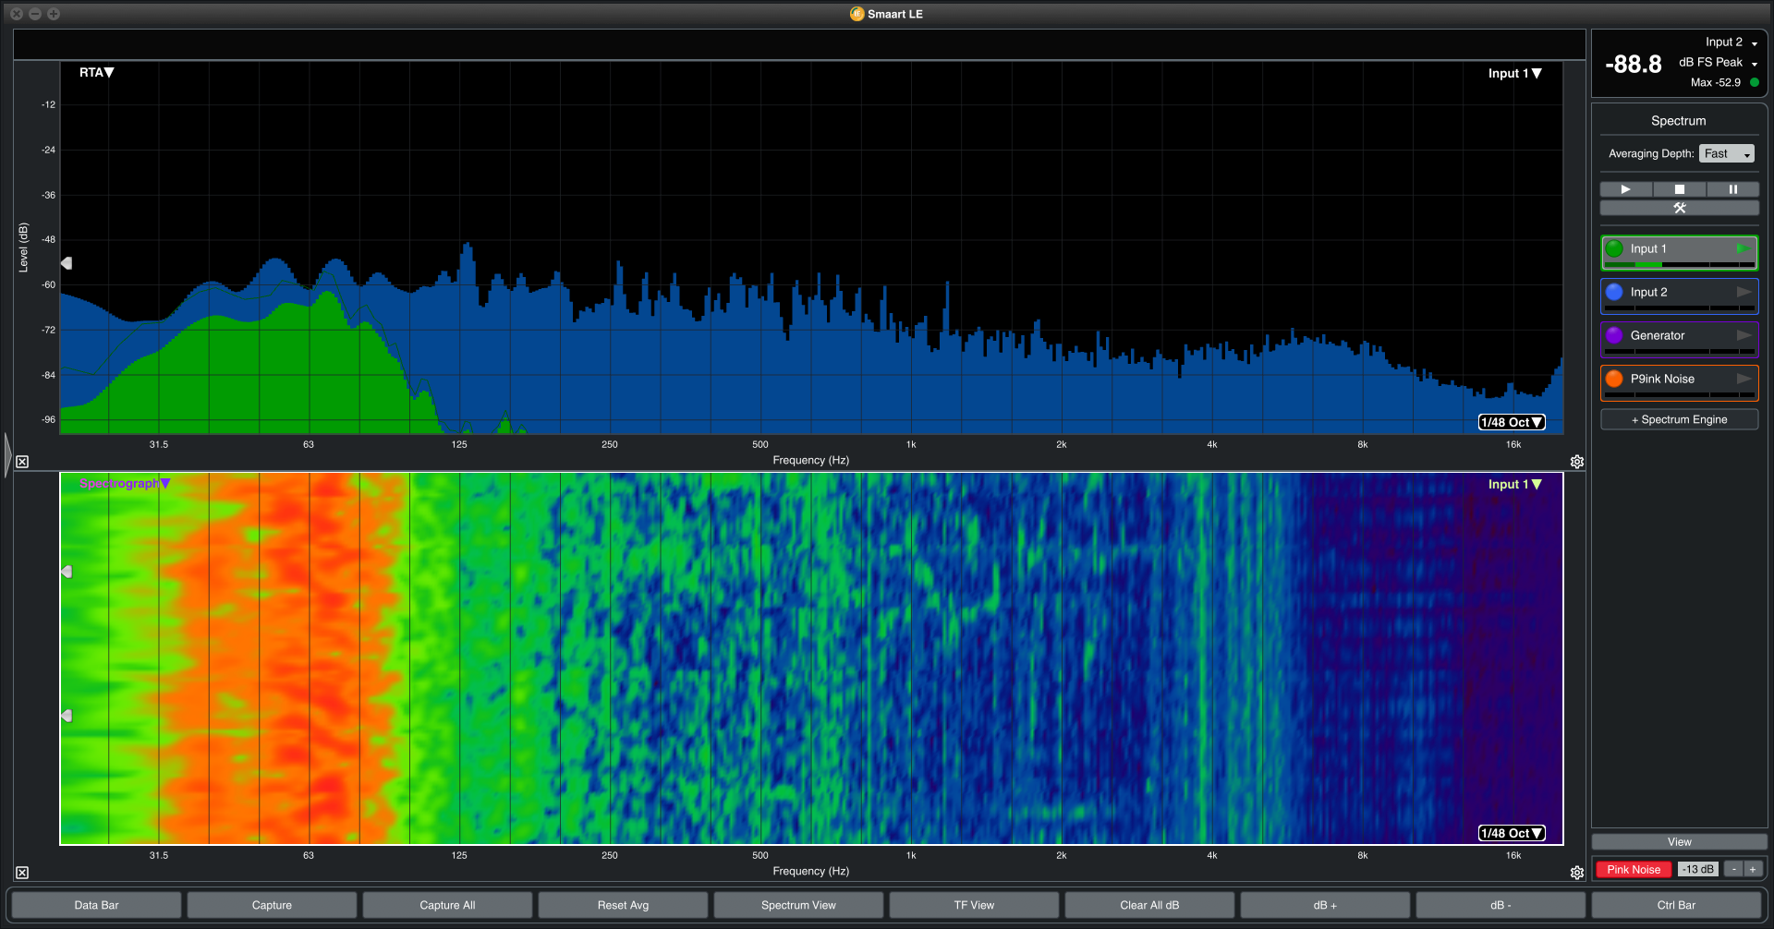Toggle the Ctrl Bar button
Viewport: 1774px width, 929px height.
[1676, 905]
